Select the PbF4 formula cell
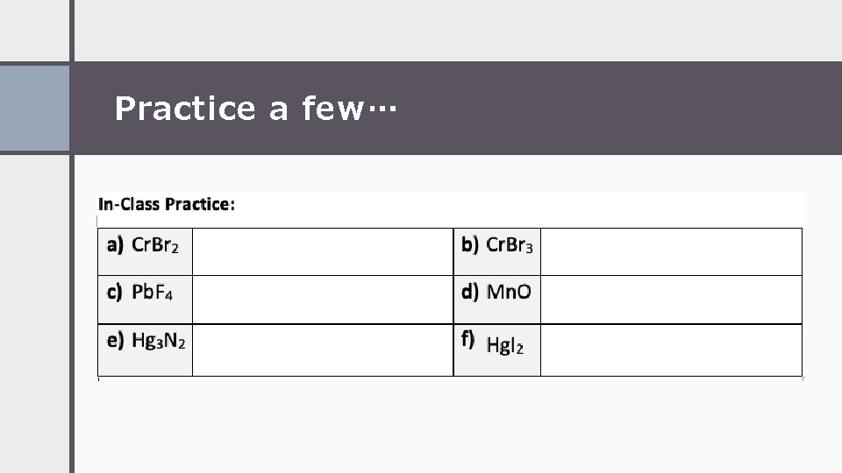842x473 pixels. point(145,300)
